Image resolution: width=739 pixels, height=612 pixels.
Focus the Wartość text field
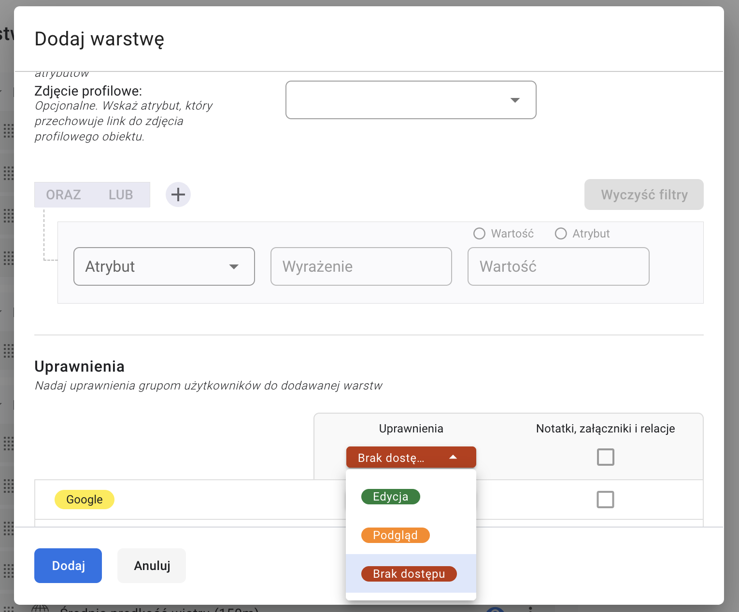pyautogui.click(x=558, y=266)
